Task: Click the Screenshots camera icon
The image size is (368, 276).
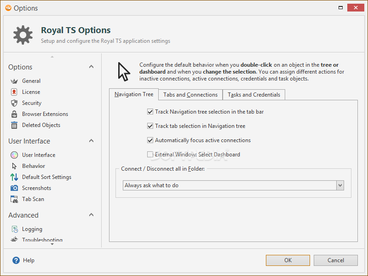Action: (x=14, y=188)
